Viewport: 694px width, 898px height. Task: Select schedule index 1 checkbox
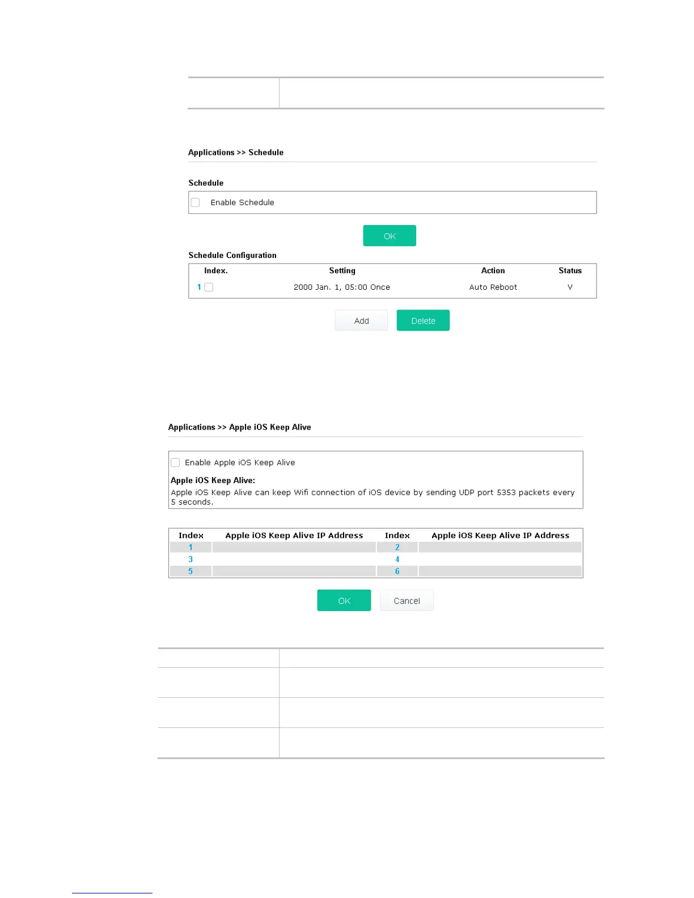point(209,287)
